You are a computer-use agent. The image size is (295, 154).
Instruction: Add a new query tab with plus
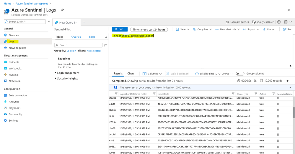(84, 22)
